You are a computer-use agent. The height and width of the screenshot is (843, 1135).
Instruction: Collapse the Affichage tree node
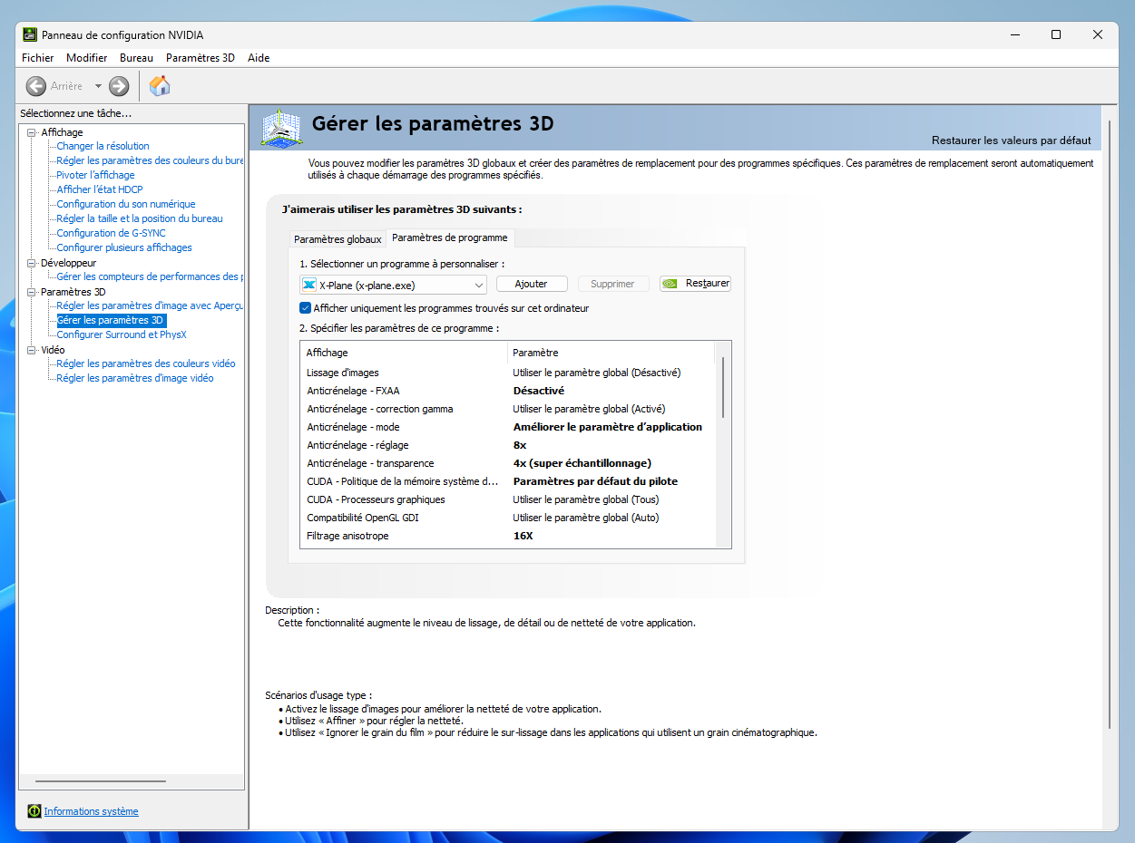coord(32,132)
